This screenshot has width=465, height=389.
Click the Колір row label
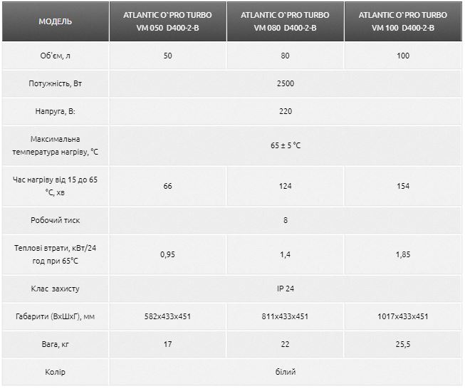[55, 372]
